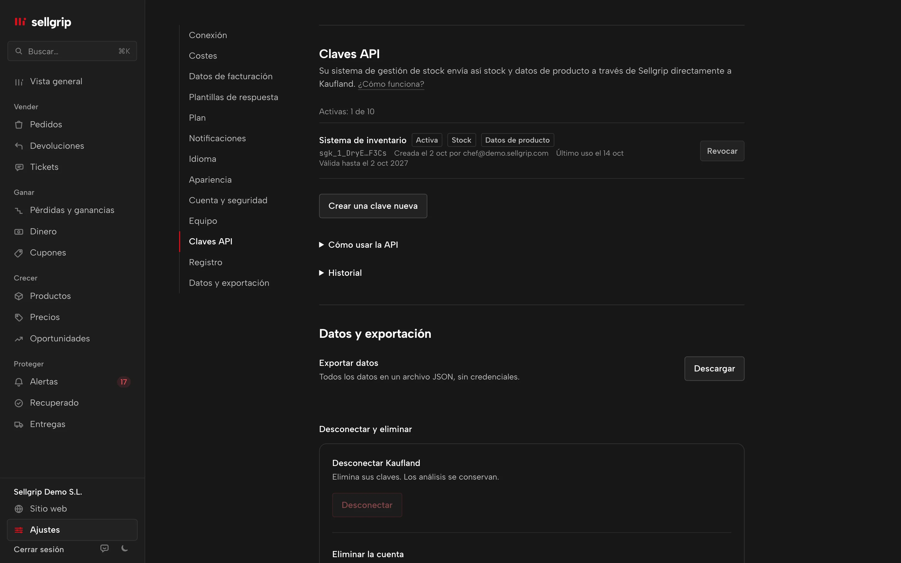Image resolution: width=901 pixels, height=563 pixels.
Task: Click the Ajustes sliders icon
Action: coord(19,530)
